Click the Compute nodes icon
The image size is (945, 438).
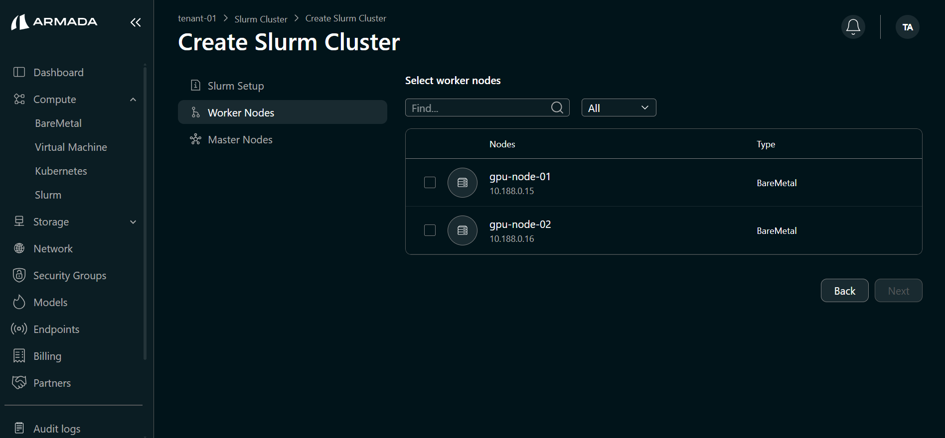point(19,99)
